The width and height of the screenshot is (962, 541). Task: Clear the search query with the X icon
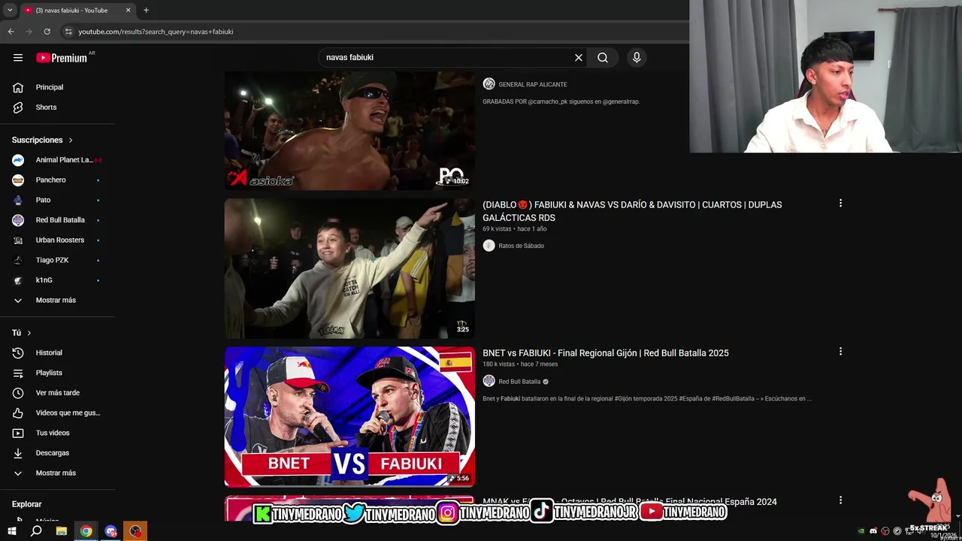click(x=579, y=58)
